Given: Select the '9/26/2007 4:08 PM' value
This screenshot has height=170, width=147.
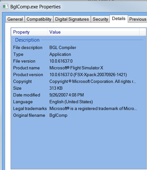Looking at the screenshot, I should (66, 95).
